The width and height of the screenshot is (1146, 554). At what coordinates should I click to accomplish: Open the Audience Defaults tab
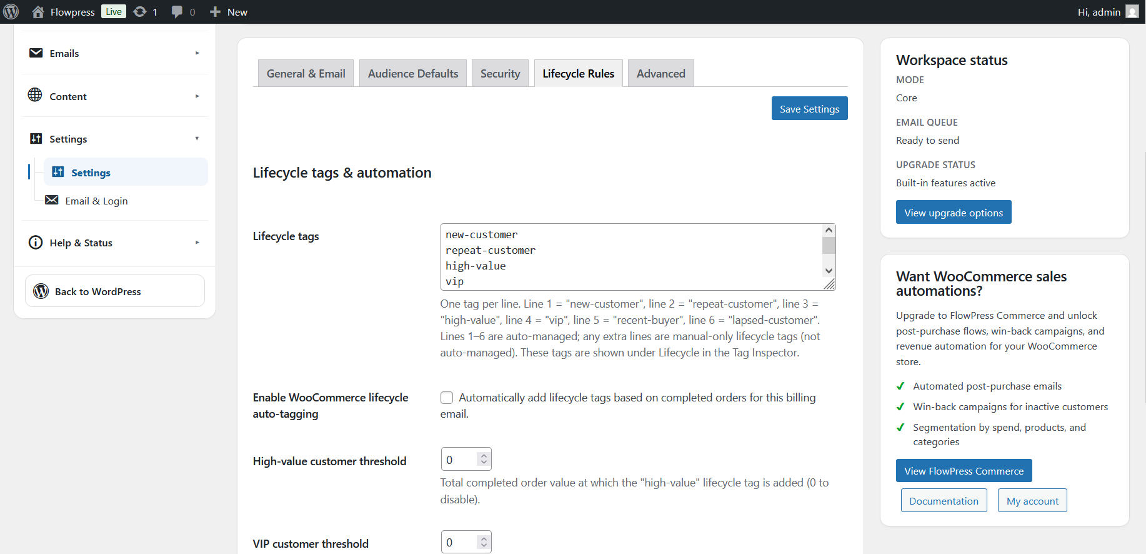tap(413, 73)
